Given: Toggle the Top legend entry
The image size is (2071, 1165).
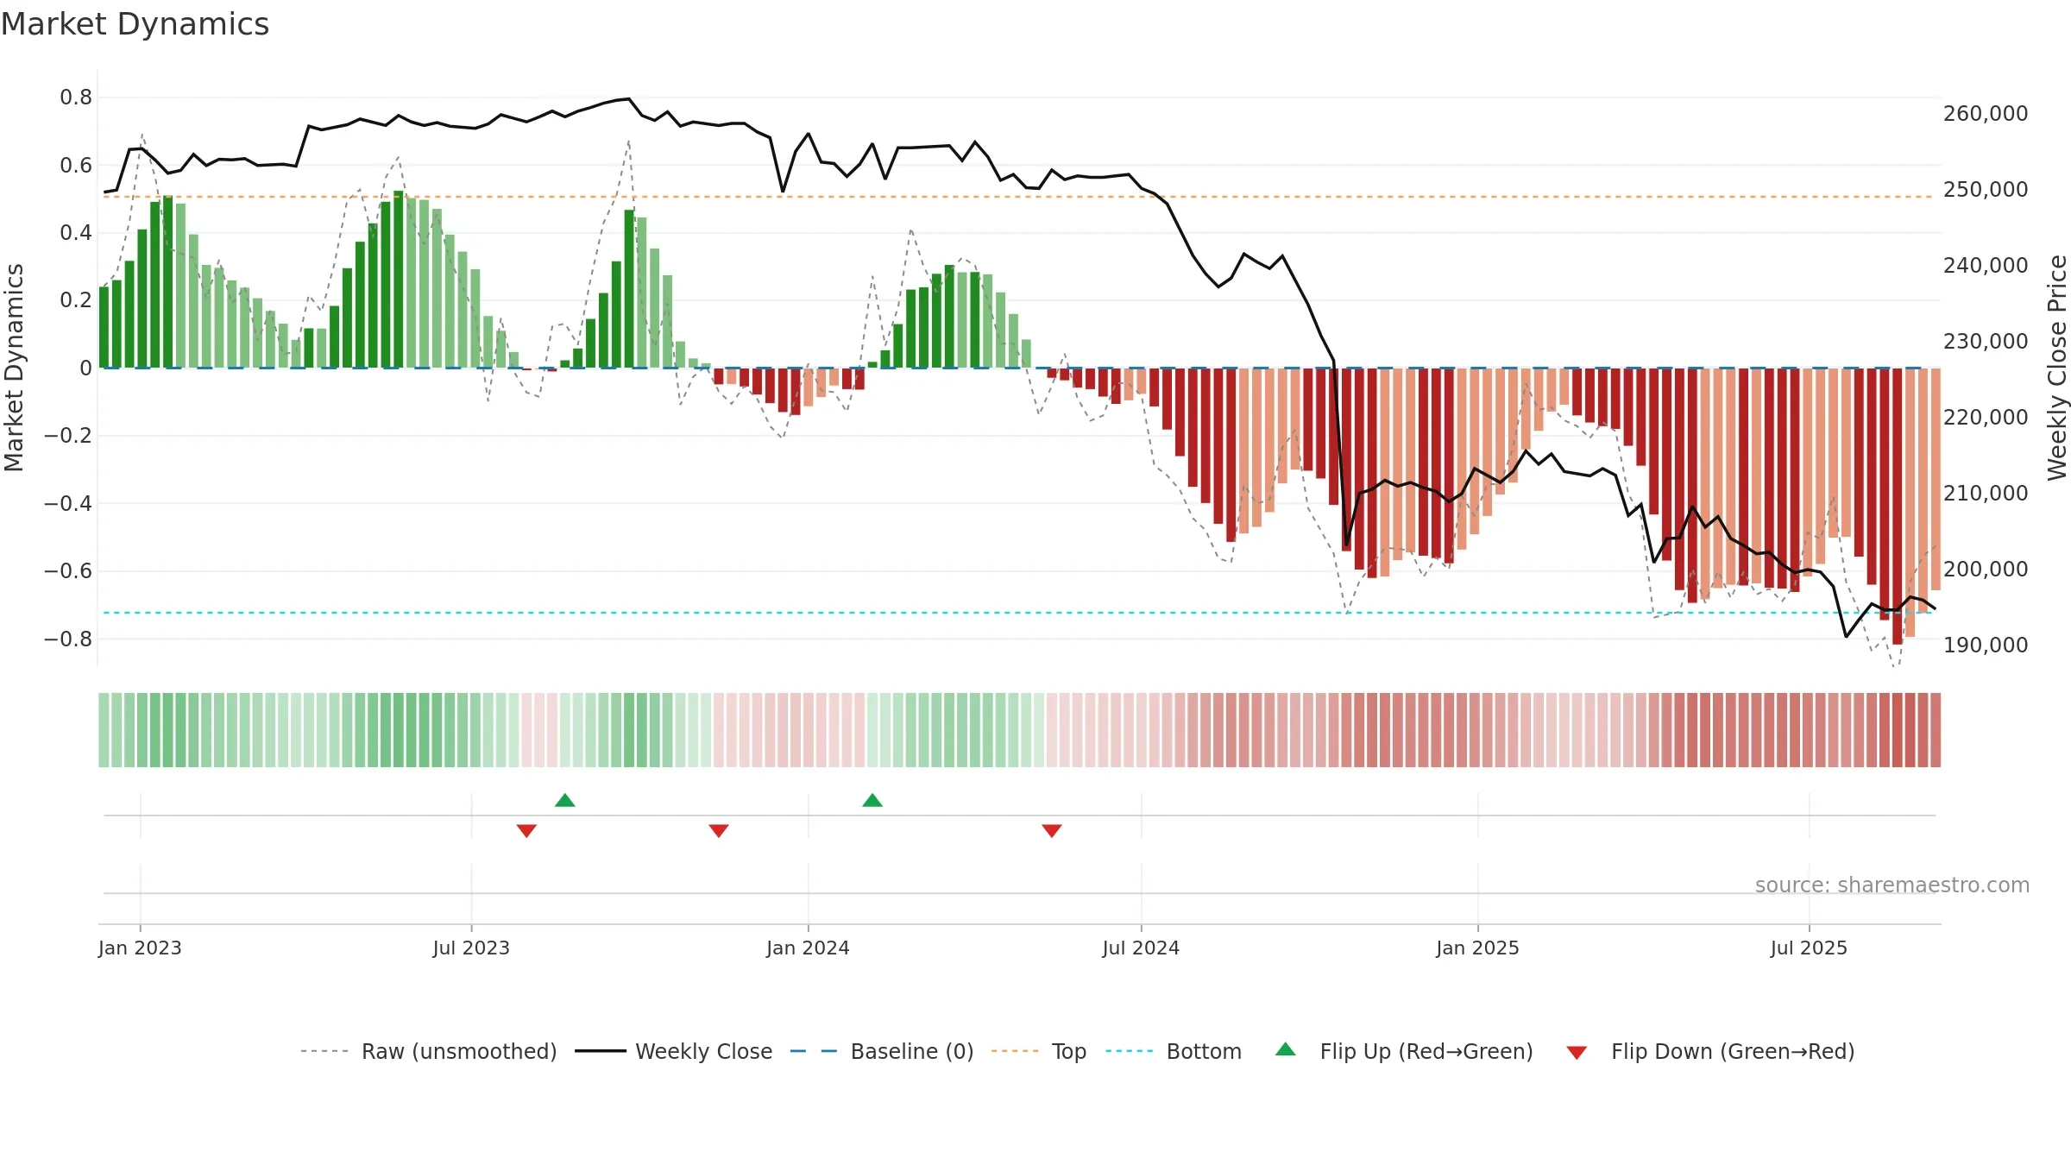Looking at the screenshot, I should [1039, 1051].
